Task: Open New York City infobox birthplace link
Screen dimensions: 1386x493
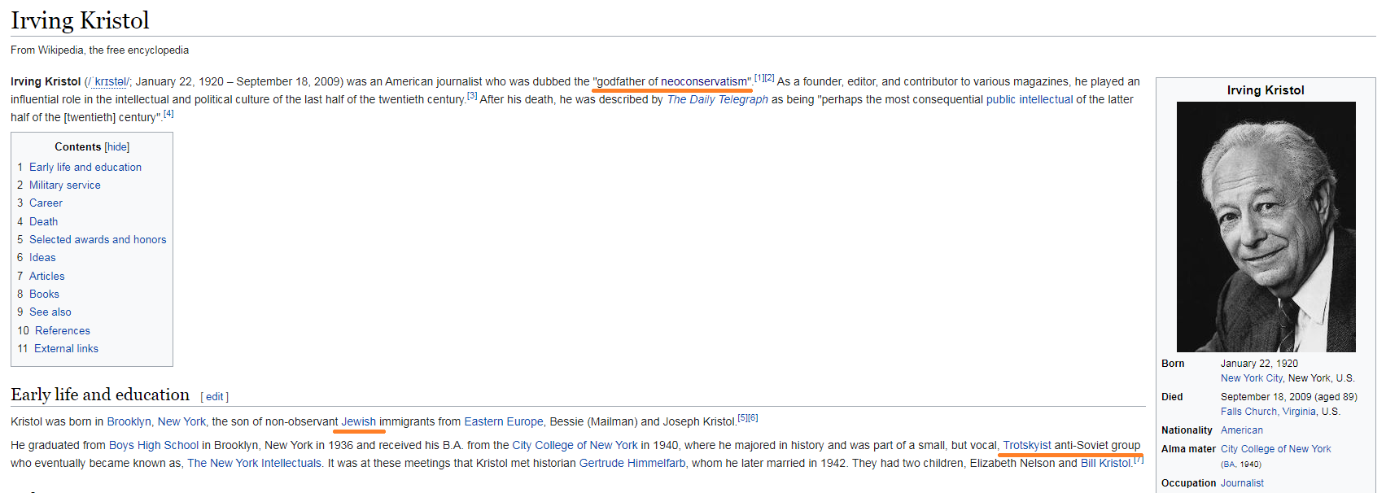Action: (x=1252, y=378)
